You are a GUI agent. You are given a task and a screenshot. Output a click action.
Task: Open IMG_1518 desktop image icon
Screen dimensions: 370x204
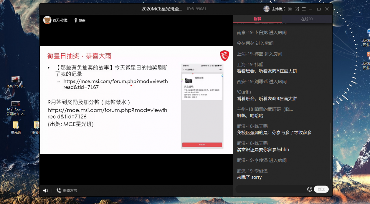coord(15,82)
